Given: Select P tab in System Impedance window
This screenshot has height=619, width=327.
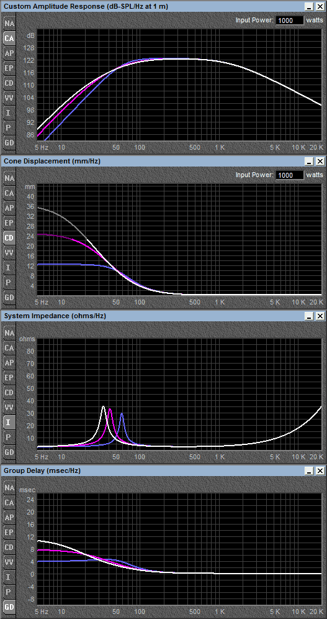Looking at the screenshot, I should (x=9, y=438).
